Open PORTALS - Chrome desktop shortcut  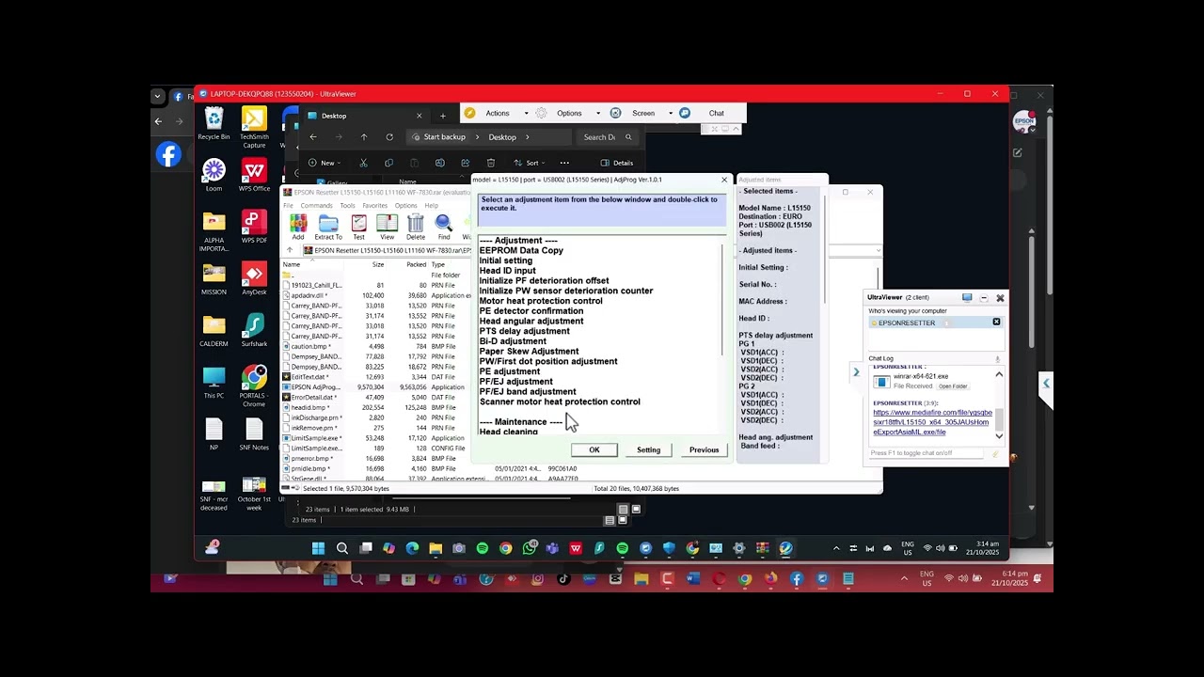click(254, 386)
